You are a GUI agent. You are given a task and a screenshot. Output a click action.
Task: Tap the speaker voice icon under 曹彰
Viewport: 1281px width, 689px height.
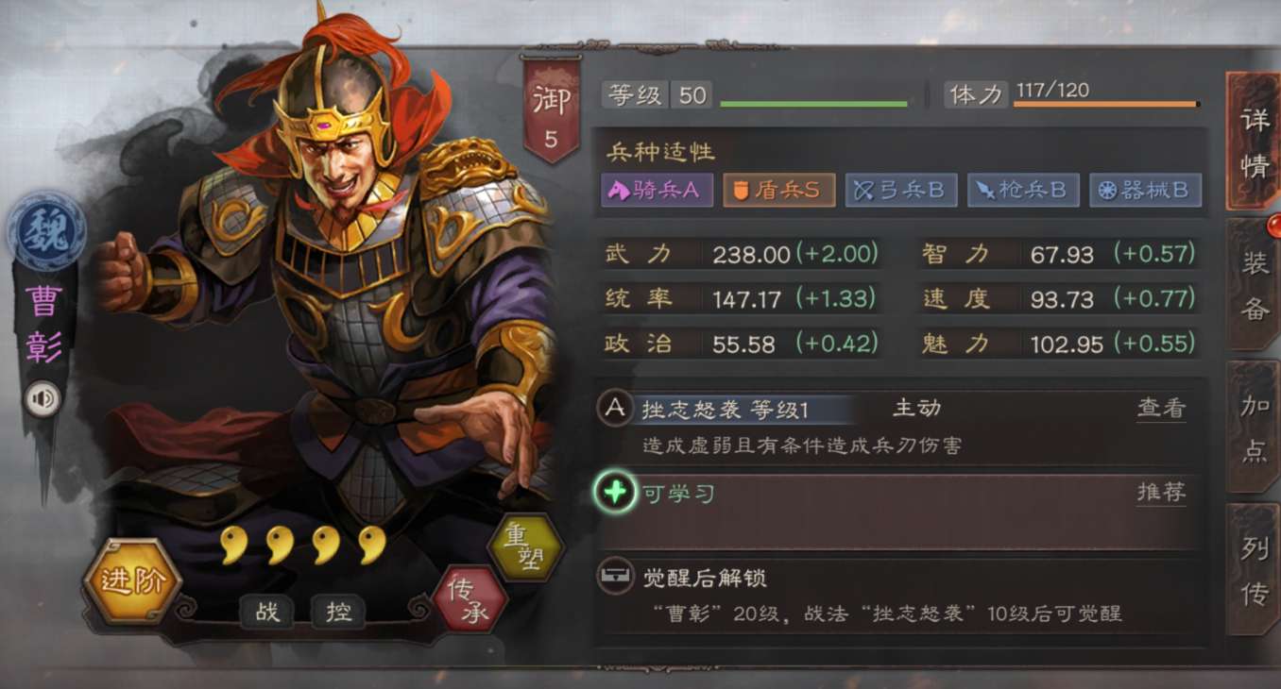(43, 399)
